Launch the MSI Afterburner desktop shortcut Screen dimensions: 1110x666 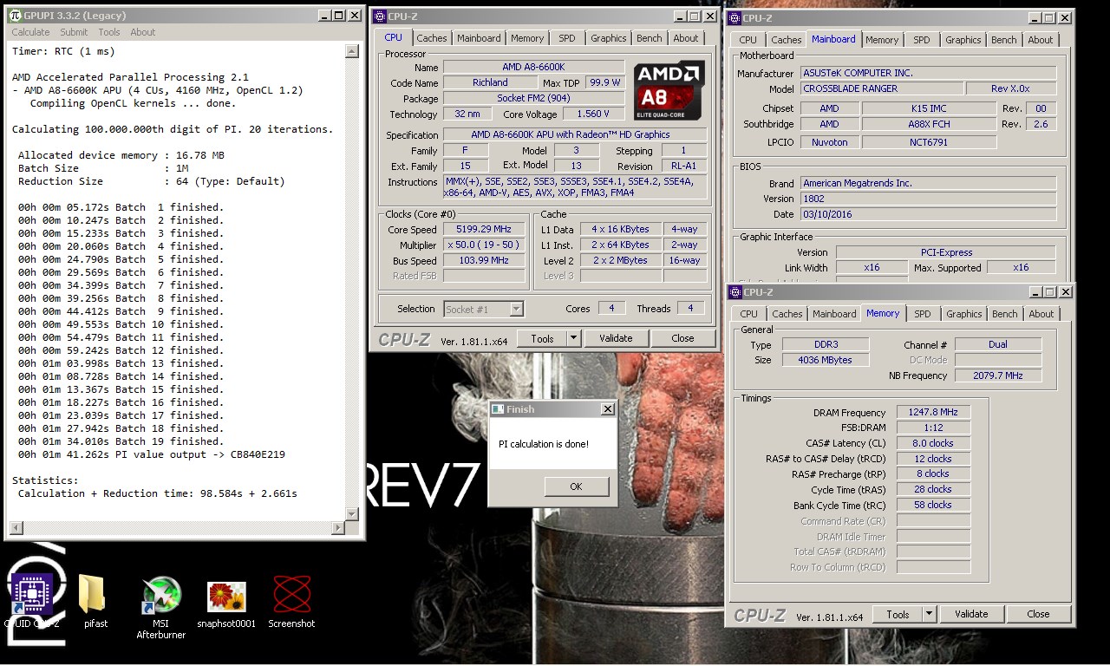[160, 607]
